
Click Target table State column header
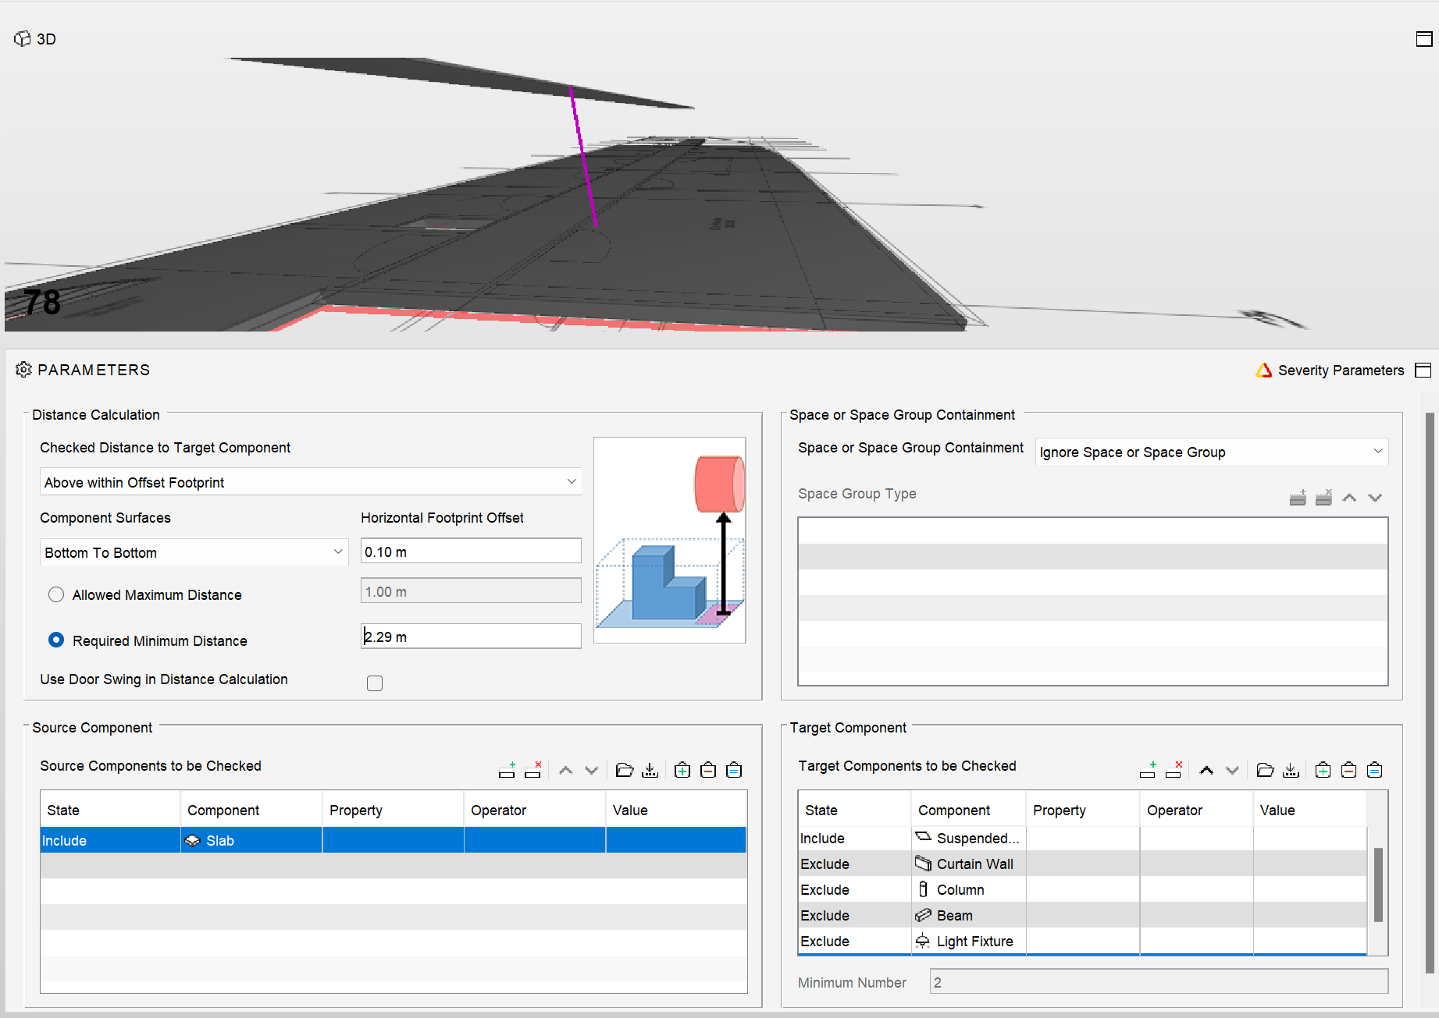(855, 810)
